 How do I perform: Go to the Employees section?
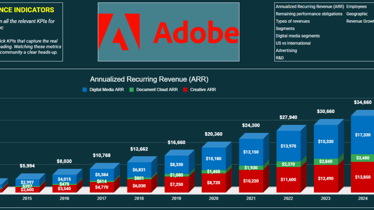point(356,7)
